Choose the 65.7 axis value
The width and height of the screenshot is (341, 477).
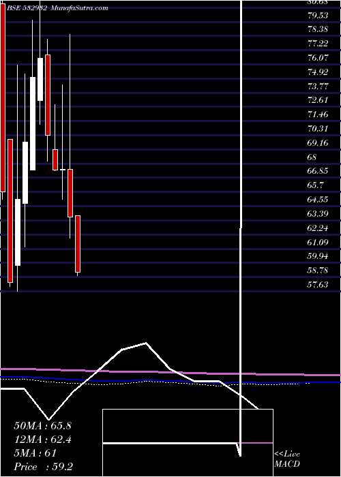316,185
